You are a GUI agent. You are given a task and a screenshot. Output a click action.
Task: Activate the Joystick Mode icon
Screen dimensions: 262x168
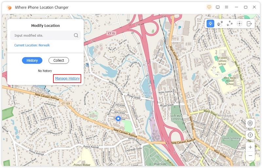(239, 24)
